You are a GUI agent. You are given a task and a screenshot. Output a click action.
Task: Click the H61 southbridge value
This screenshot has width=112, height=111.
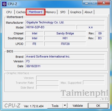coord(65,38)
